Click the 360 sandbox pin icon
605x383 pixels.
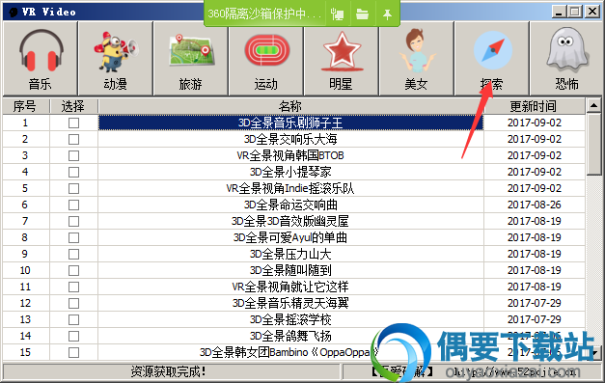387,14
